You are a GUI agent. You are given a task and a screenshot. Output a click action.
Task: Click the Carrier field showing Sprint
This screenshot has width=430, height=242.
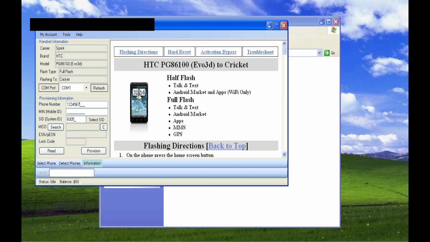pos(81,48)
